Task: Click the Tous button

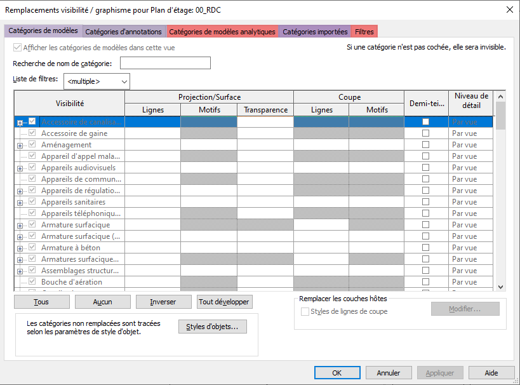Action: [41, 302]
